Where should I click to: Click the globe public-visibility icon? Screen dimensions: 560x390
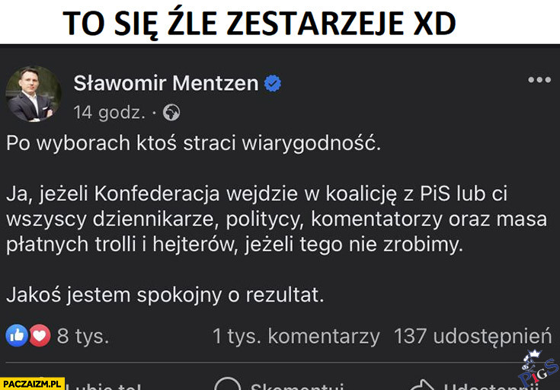point(171,113)
